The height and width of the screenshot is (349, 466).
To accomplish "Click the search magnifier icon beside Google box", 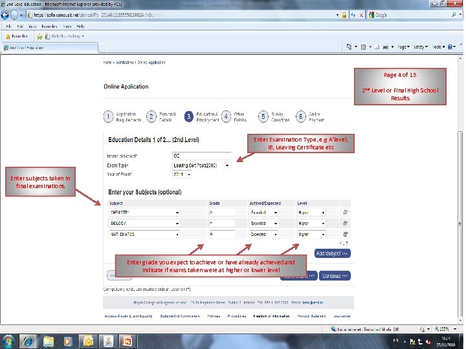I will 454,14.
